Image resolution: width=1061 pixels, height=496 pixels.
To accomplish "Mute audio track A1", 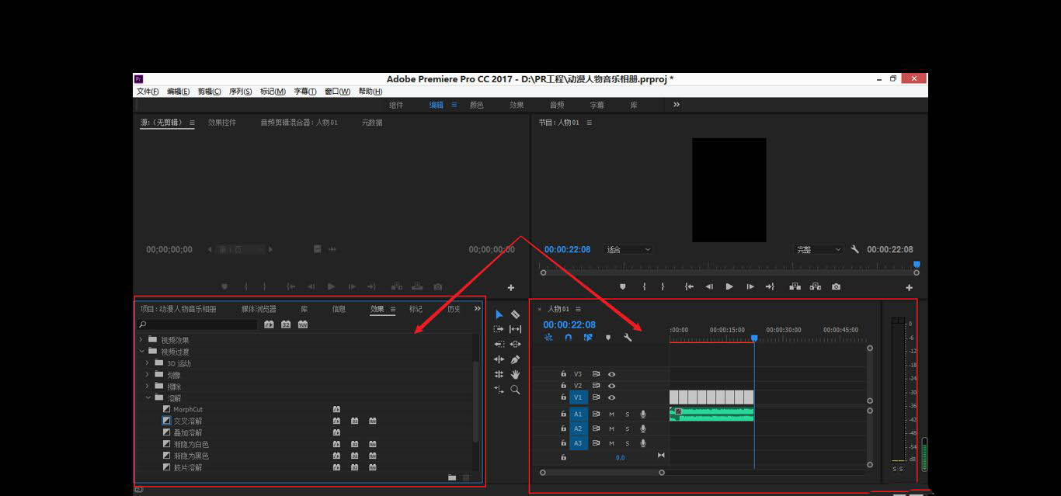I will pos(611,414).
